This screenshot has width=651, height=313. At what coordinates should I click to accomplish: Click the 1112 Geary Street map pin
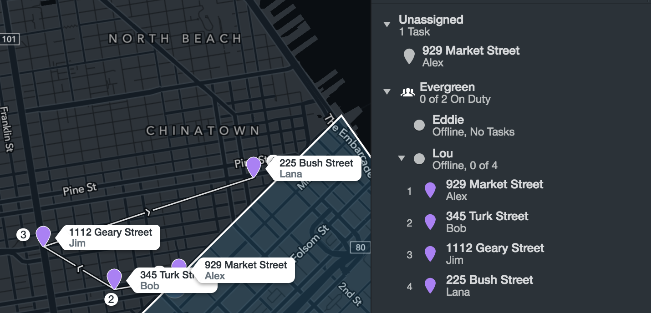click(43, 236)
